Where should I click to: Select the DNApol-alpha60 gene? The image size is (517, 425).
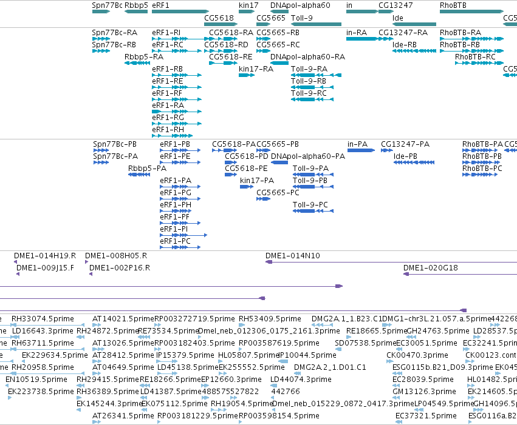point(279,12)
